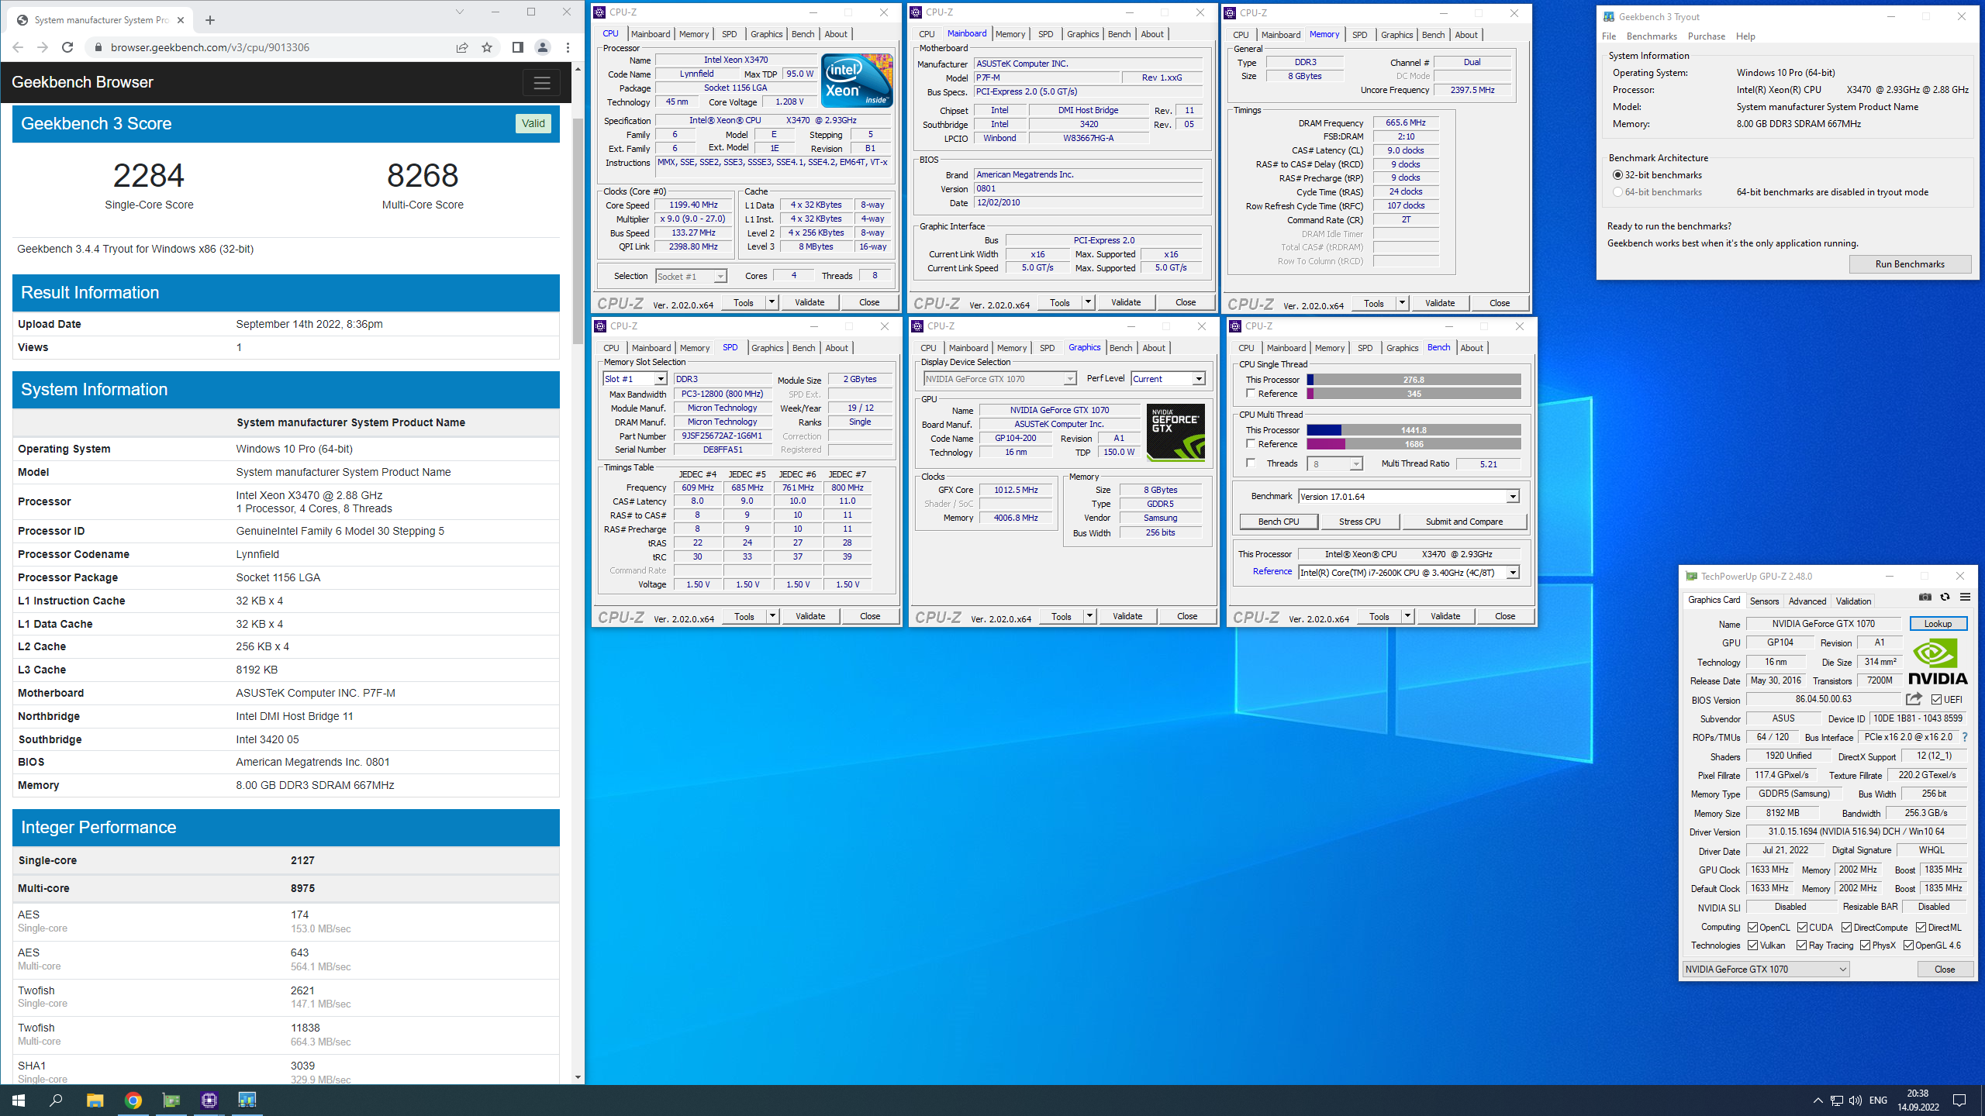Click the NVIDIA logo in GPU-Z

click(1937, 661)
